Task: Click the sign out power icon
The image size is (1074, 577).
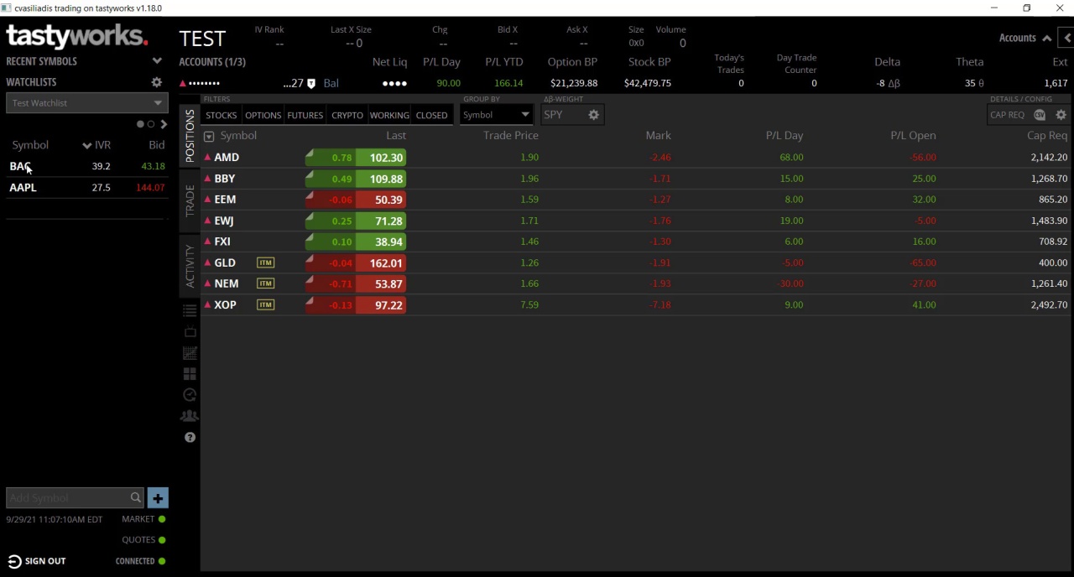Action: pyautogui.click(x=14, y=561)
